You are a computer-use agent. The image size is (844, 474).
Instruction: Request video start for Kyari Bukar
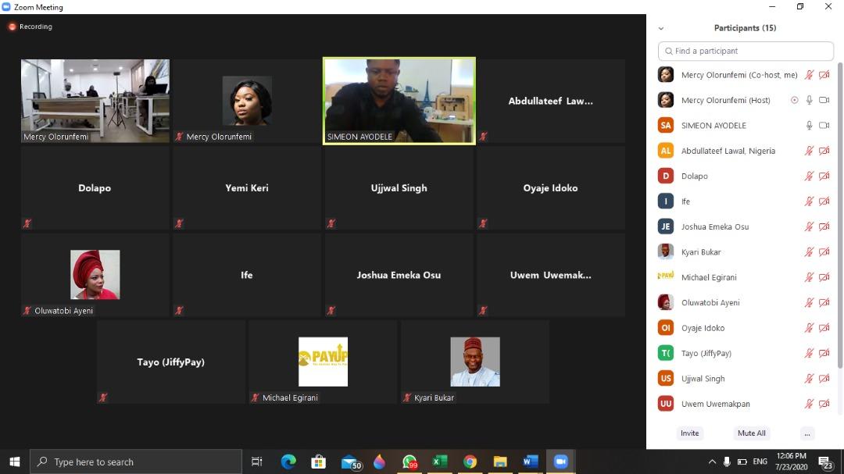tap(824, 251)
